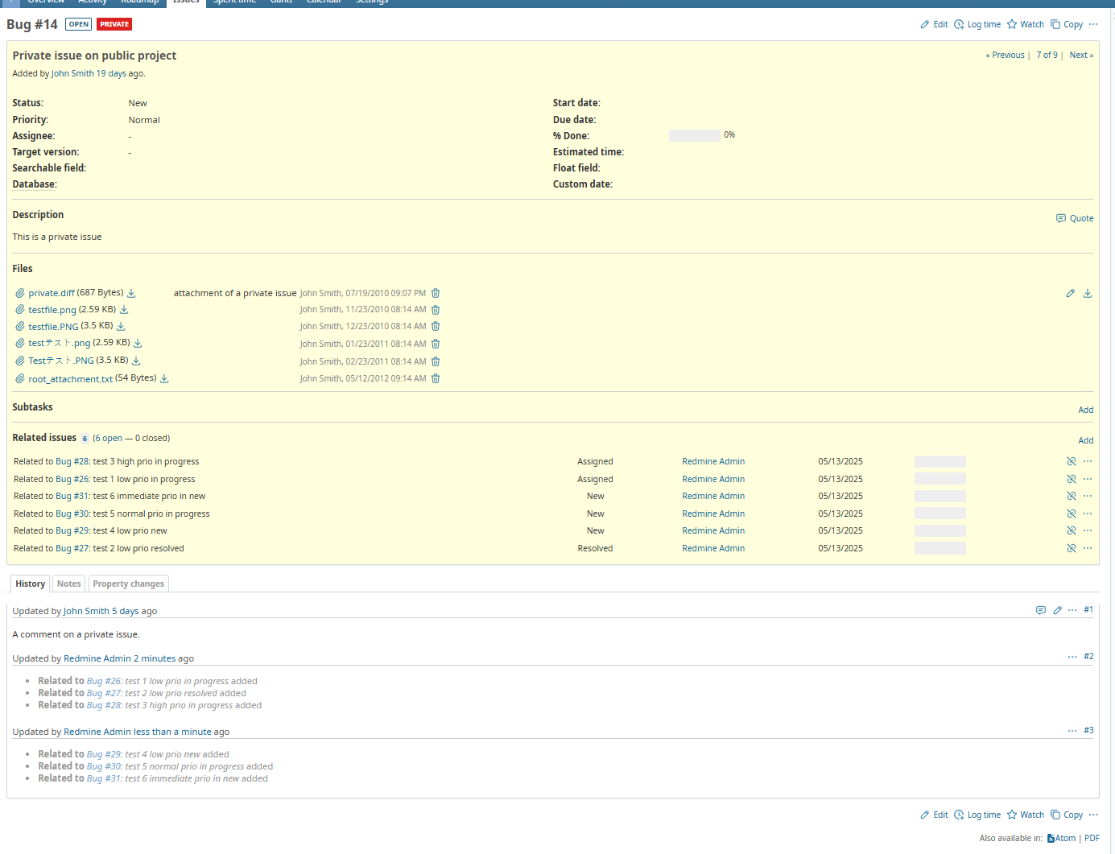
Task: Delete the testfile.PNG 12/23/2010 attachment
Action: tap(436, 326)
